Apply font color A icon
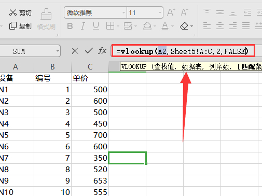 pyautogui.click(x=165, y=26)
